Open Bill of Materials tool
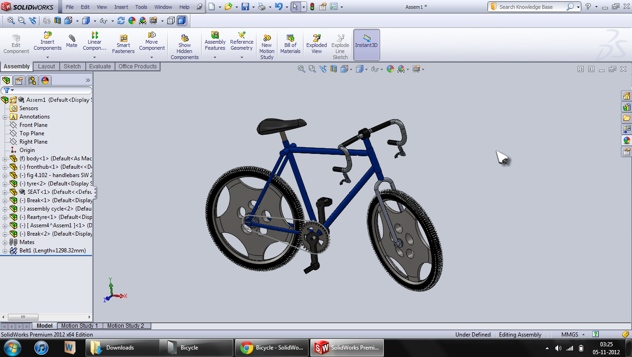632x357 pixels. pos(290,44)
